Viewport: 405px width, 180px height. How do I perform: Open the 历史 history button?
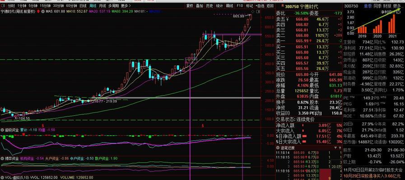click(x=209, y=6)
